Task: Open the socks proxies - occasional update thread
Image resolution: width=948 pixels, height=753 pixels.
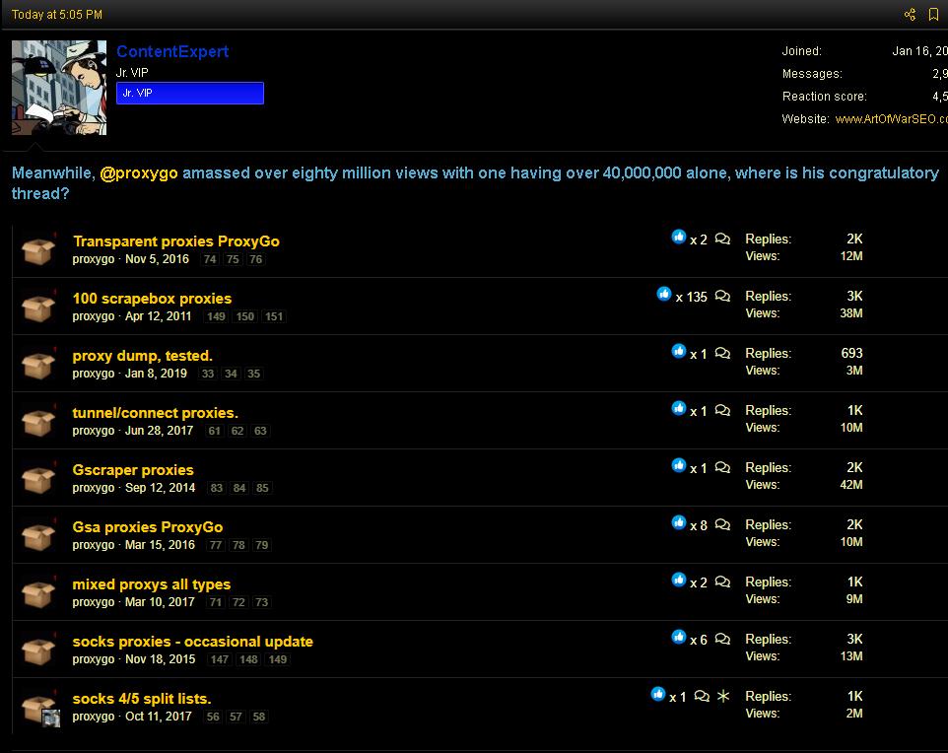Action: coord(192,641)
